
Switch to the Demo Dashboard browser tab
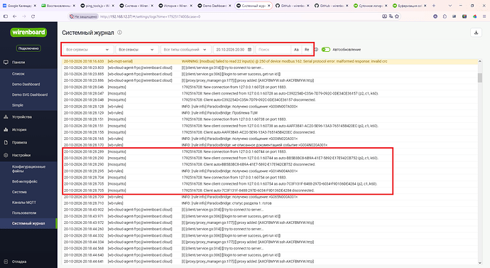pyautogui.click(x=214, y=6)
